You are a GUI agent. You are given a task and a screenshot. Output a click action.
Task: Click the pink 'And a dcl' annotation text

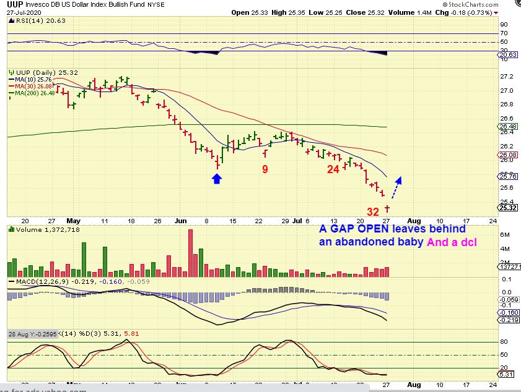tap(452, 242)
